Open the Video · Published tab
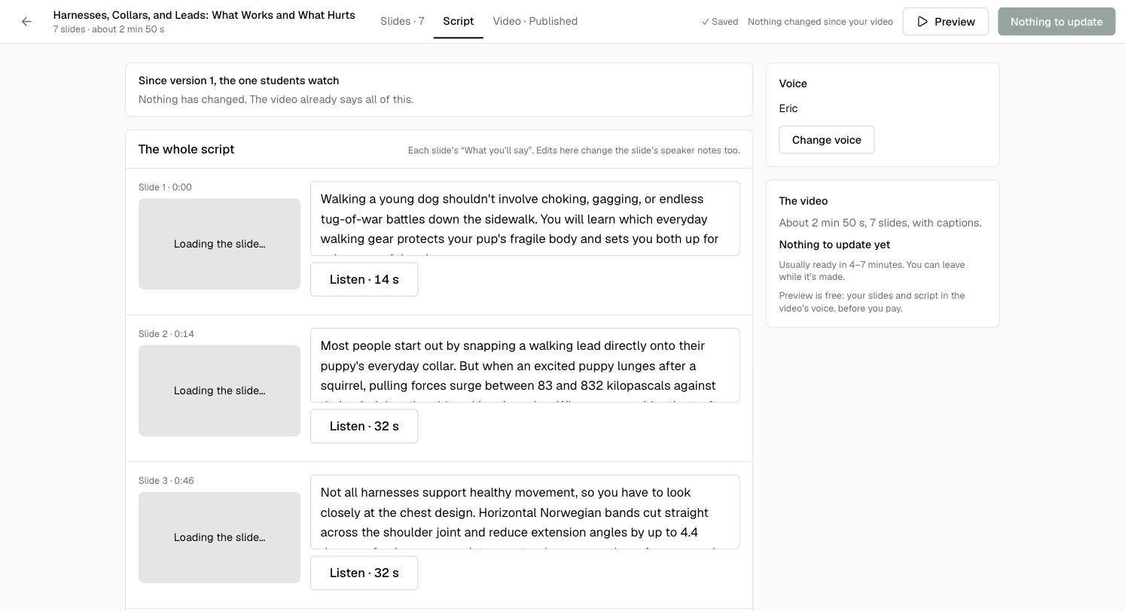This screenshot has width=1125, height=611. click(535, 21)
